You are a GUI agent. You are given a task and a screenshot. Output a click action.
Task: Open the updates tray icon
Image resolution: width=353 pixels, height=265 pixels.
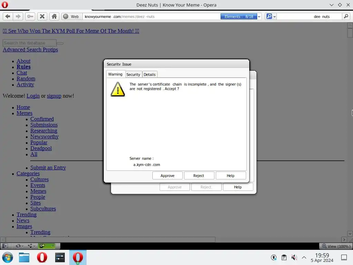(x=274, y=257)
